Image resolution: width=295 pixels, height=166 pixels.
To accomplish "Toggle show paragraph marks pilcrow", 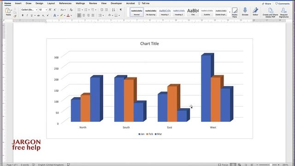I will [x=121, y=10].
